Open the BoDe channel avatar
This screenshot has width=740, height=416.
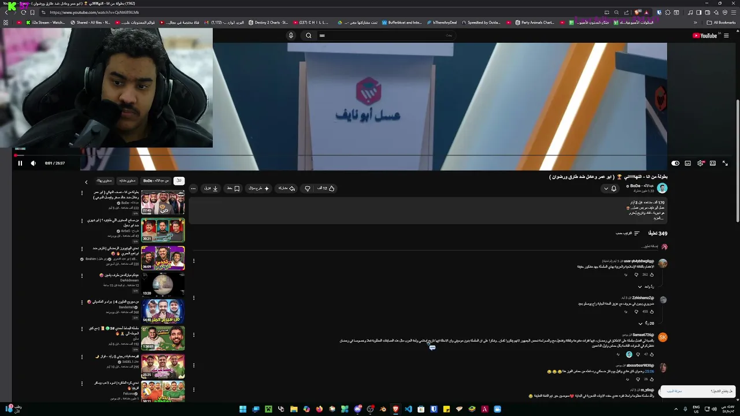663,188
